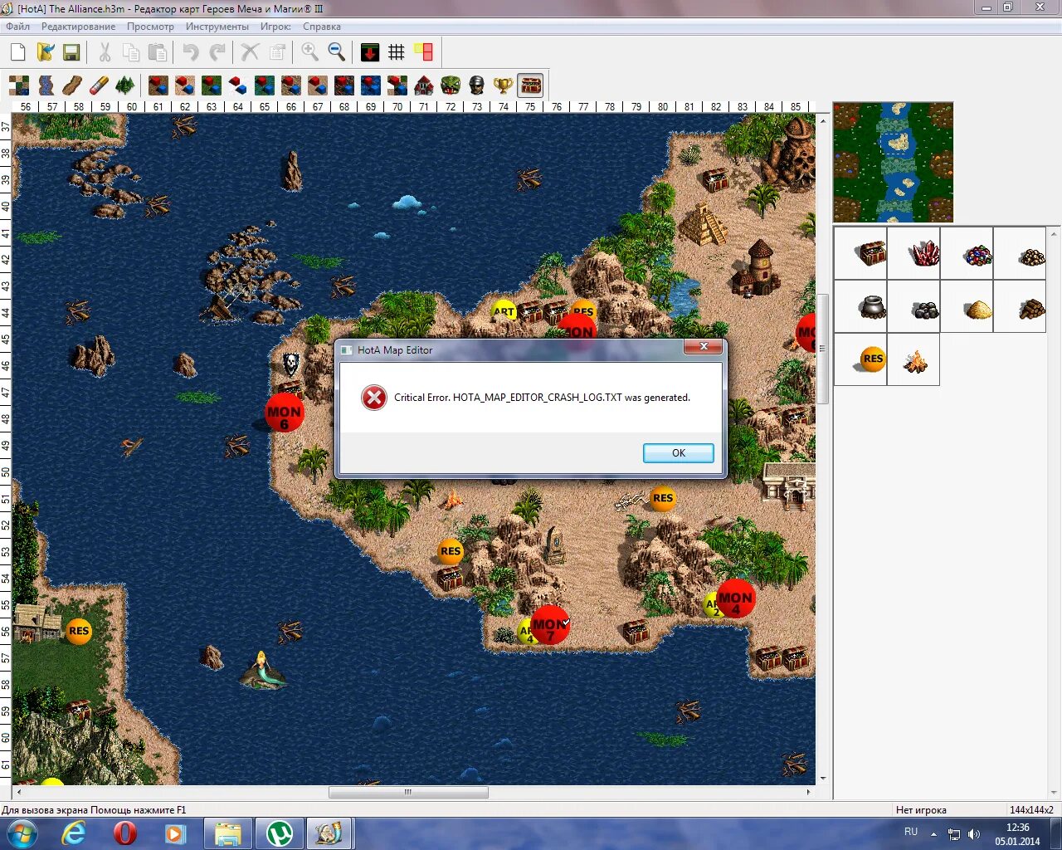Select the trees obstacles tool
The height and width of the screenshot is (850, 1062).
(x=124, y=85)
